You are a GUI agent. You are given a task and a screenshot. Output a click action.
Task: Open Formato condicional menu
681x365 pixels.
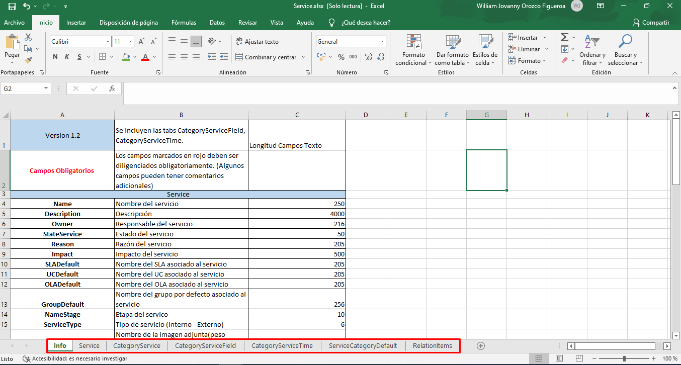pyautogui.click(x=413, y=50)
